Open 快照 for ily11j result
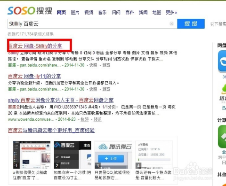This screenshot has height=186, width=226. pyautogui.click(x=93, y=89)
